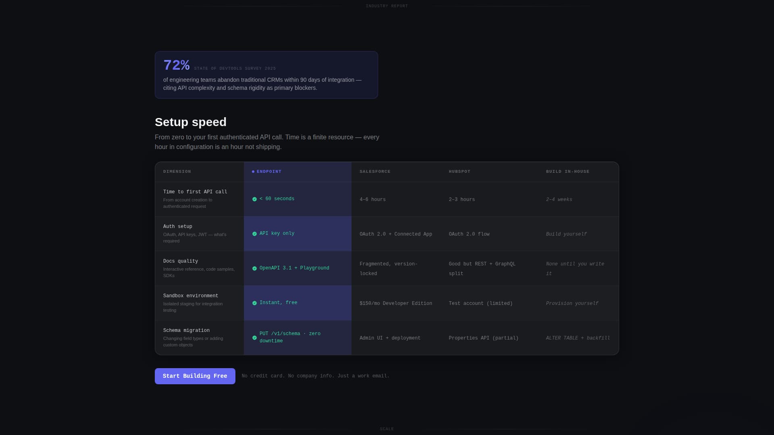Click the 72% statistic card
The image size is (774, 435).
click(266, 75)
